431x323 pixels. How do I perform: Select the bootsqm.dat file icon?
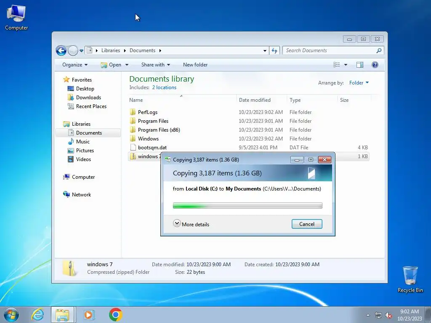pyautogui.click(x=133, y=148)
